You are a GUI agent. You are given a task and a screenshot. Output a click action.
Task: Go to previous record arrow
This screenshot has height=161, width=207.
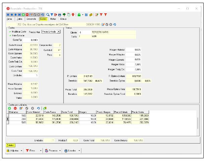[12, 15]
